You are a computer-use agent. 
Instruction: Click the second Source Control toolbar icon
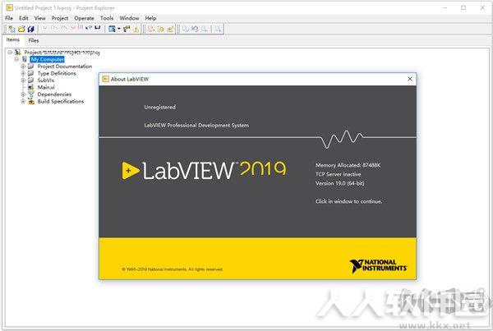(195, 29)
